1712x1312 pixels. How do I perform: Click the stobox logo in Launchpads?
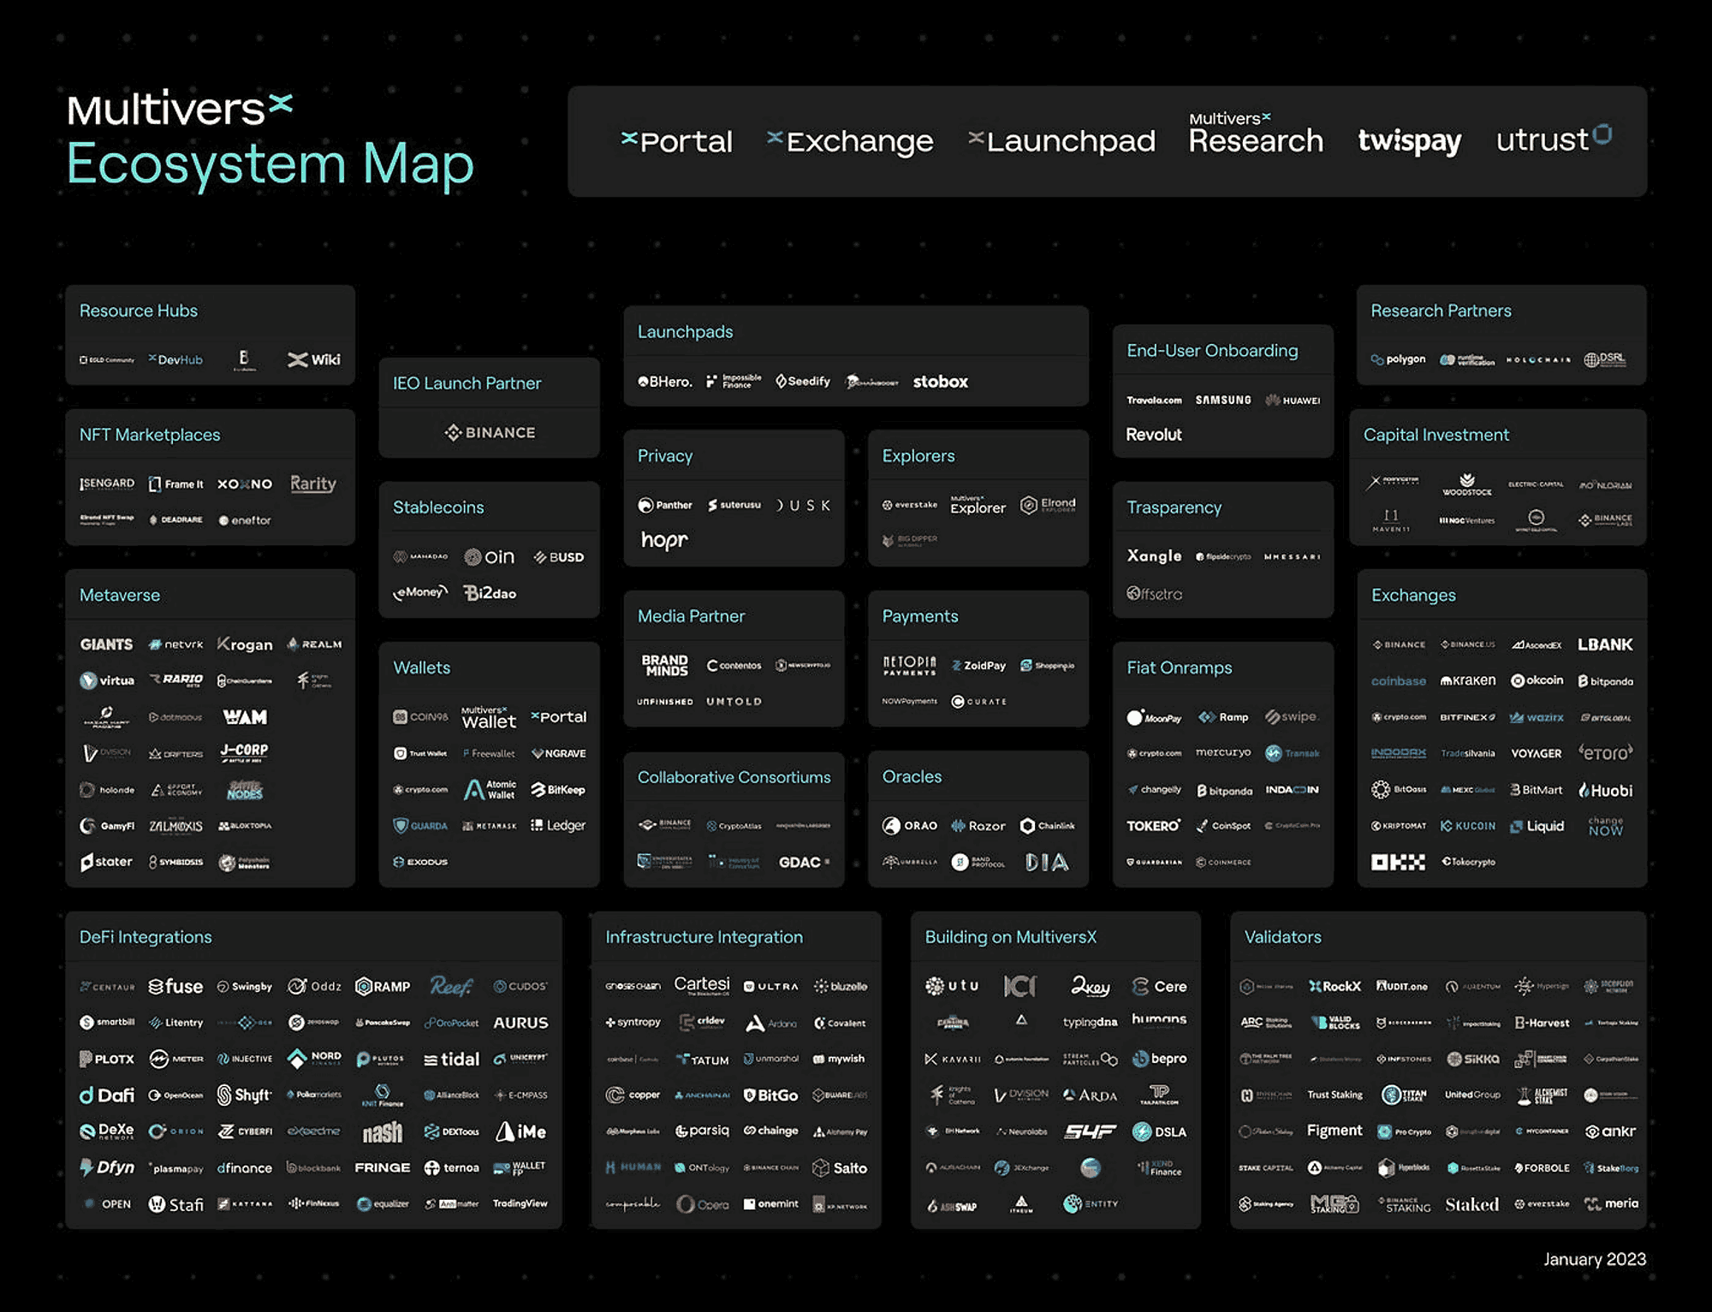click(940, 382)
